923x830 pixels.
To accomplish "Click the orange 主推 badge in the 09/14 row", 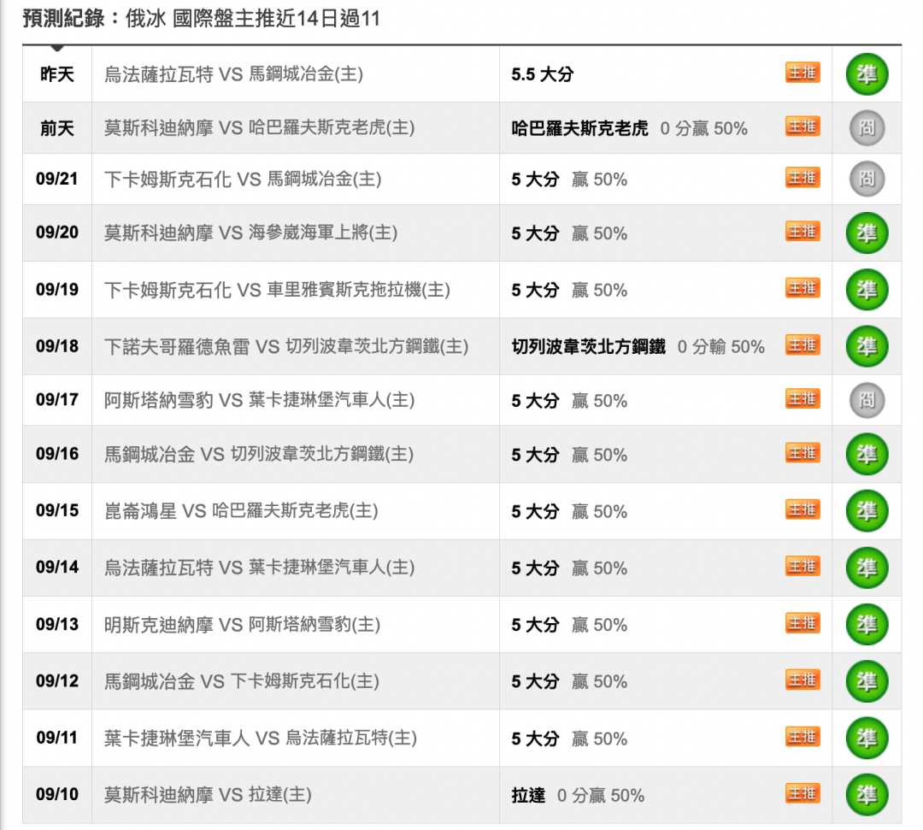I will tap(802, 566).
